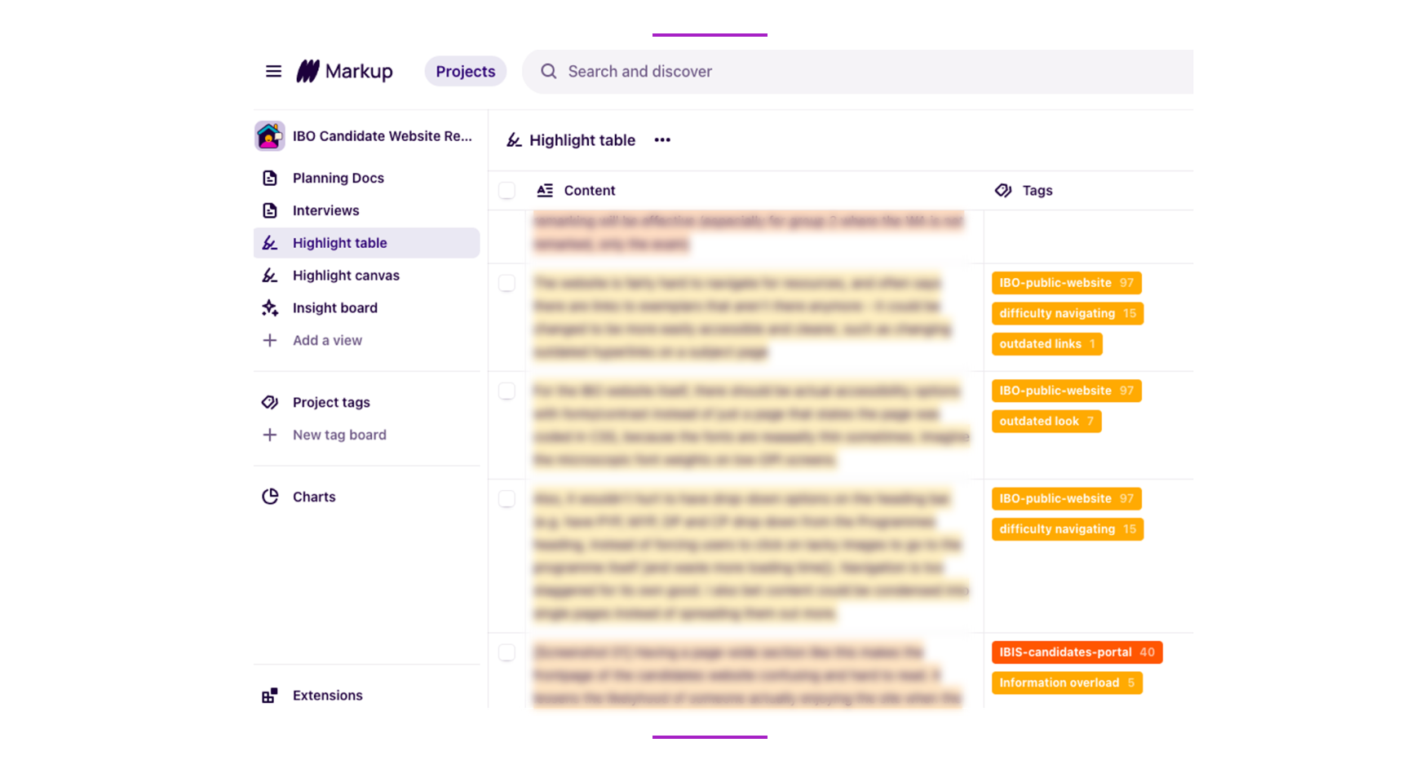Open the Highlight table more options menu
The width and height of the screenshot is (1420, 769).
pyautogui.click(x=662, y=140)
